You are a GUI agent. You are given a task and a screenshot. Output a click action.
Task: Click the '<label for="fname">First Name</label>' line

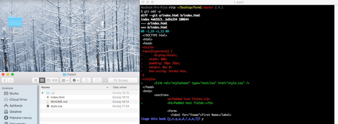click(x=201, y=115)
